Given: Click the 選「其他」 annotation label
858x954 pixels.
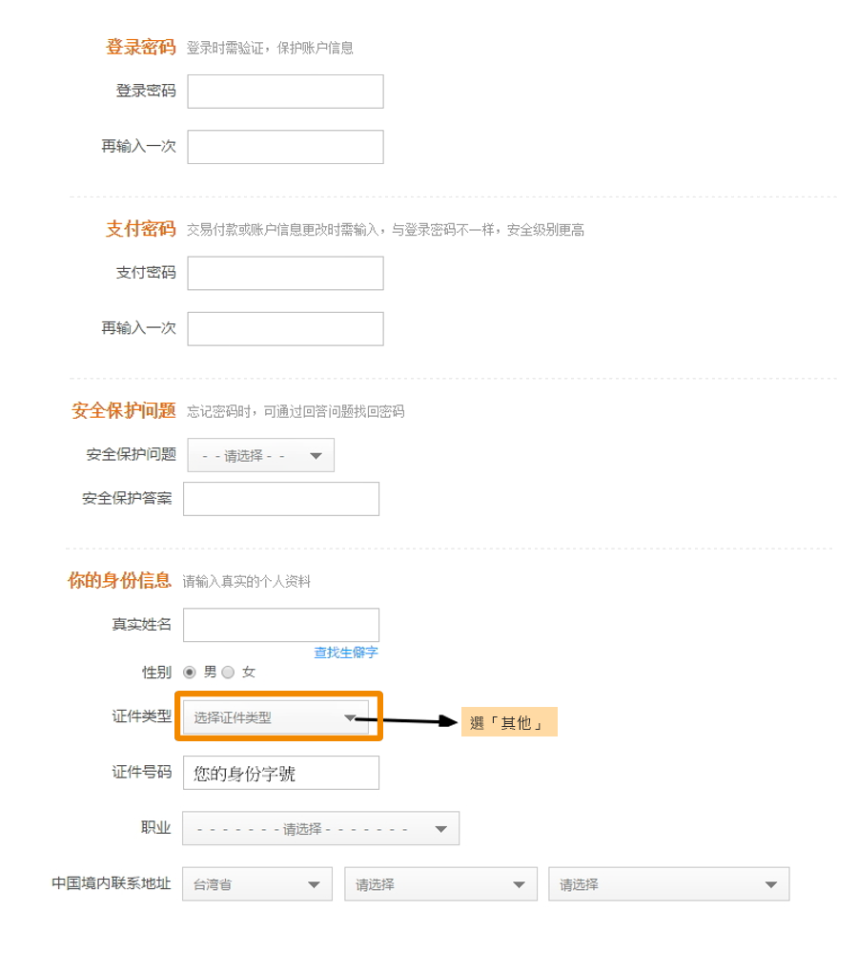Looking at the screenshot, I should pyautogui.click(x=509, y=722).
